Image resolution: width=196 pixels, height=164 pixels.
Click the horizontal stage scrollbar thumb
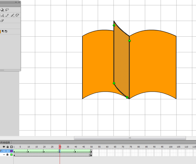pyautogui.click(x=130, y=138)
